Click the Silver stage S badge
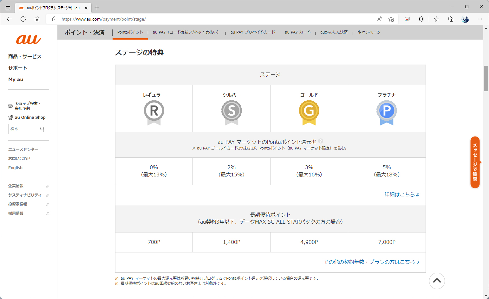489x299 pixels. coord(231,112)
